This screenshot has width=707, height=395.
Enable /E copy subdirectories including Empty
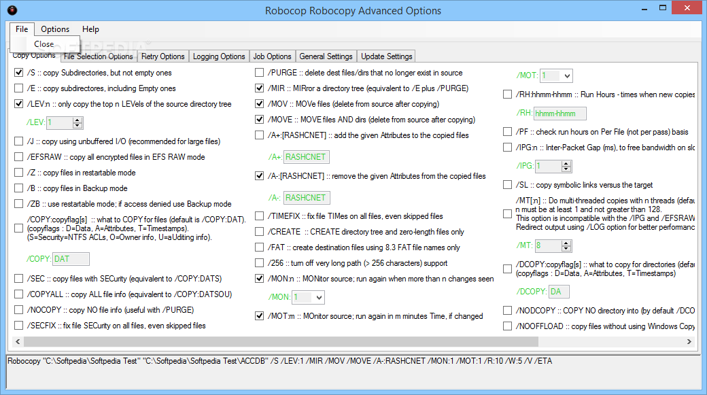(x=18, y=88)
